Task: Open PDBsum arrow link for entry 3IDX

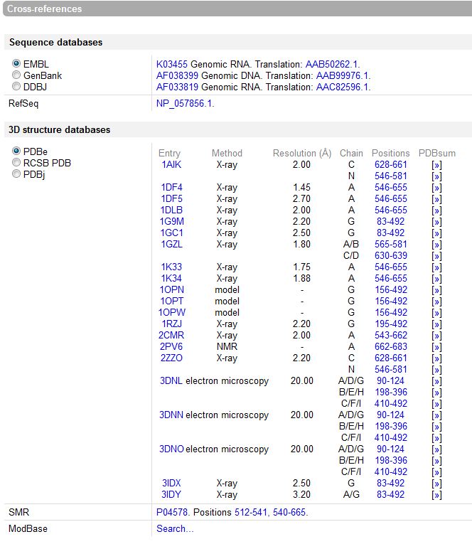Action: (x=436, y=484)
